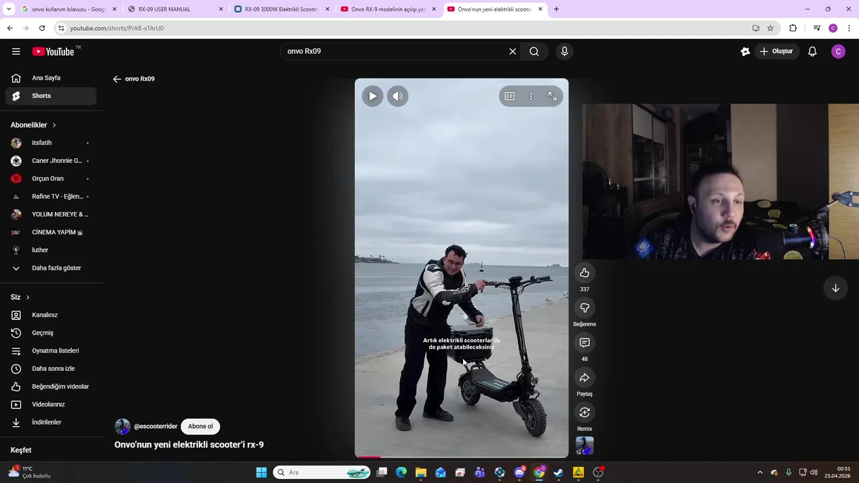The width and height of the screenshot is (859, 483).
Task: Open İndirilenler
Action: [51, 423]
